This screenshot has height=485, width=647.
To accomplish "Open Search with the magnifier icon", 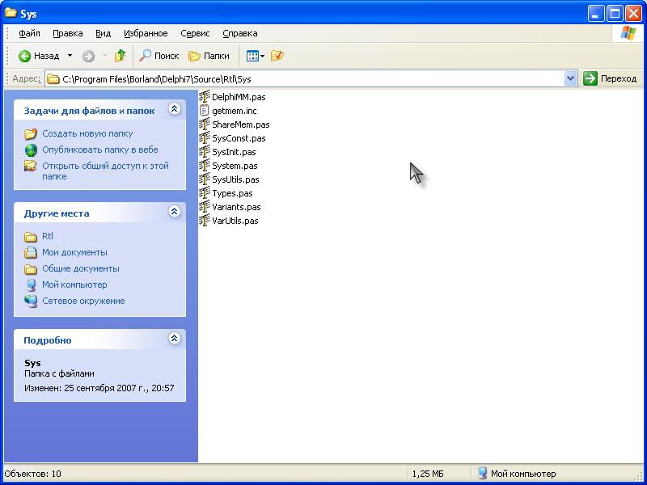I will (145, 56).
